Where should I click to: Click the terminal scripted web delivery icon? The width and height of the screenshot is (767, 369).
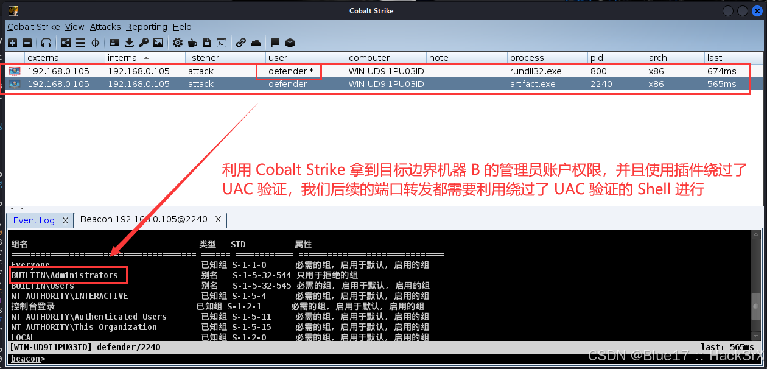click(222, 43)
